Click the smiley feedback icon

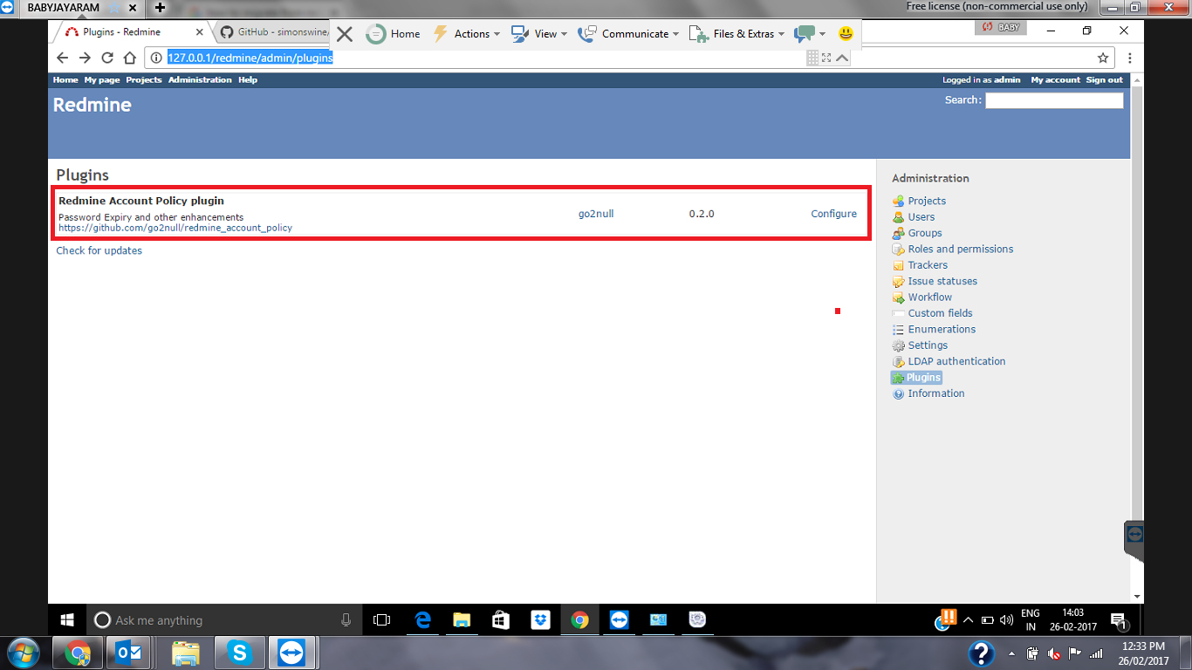point(846,34)
